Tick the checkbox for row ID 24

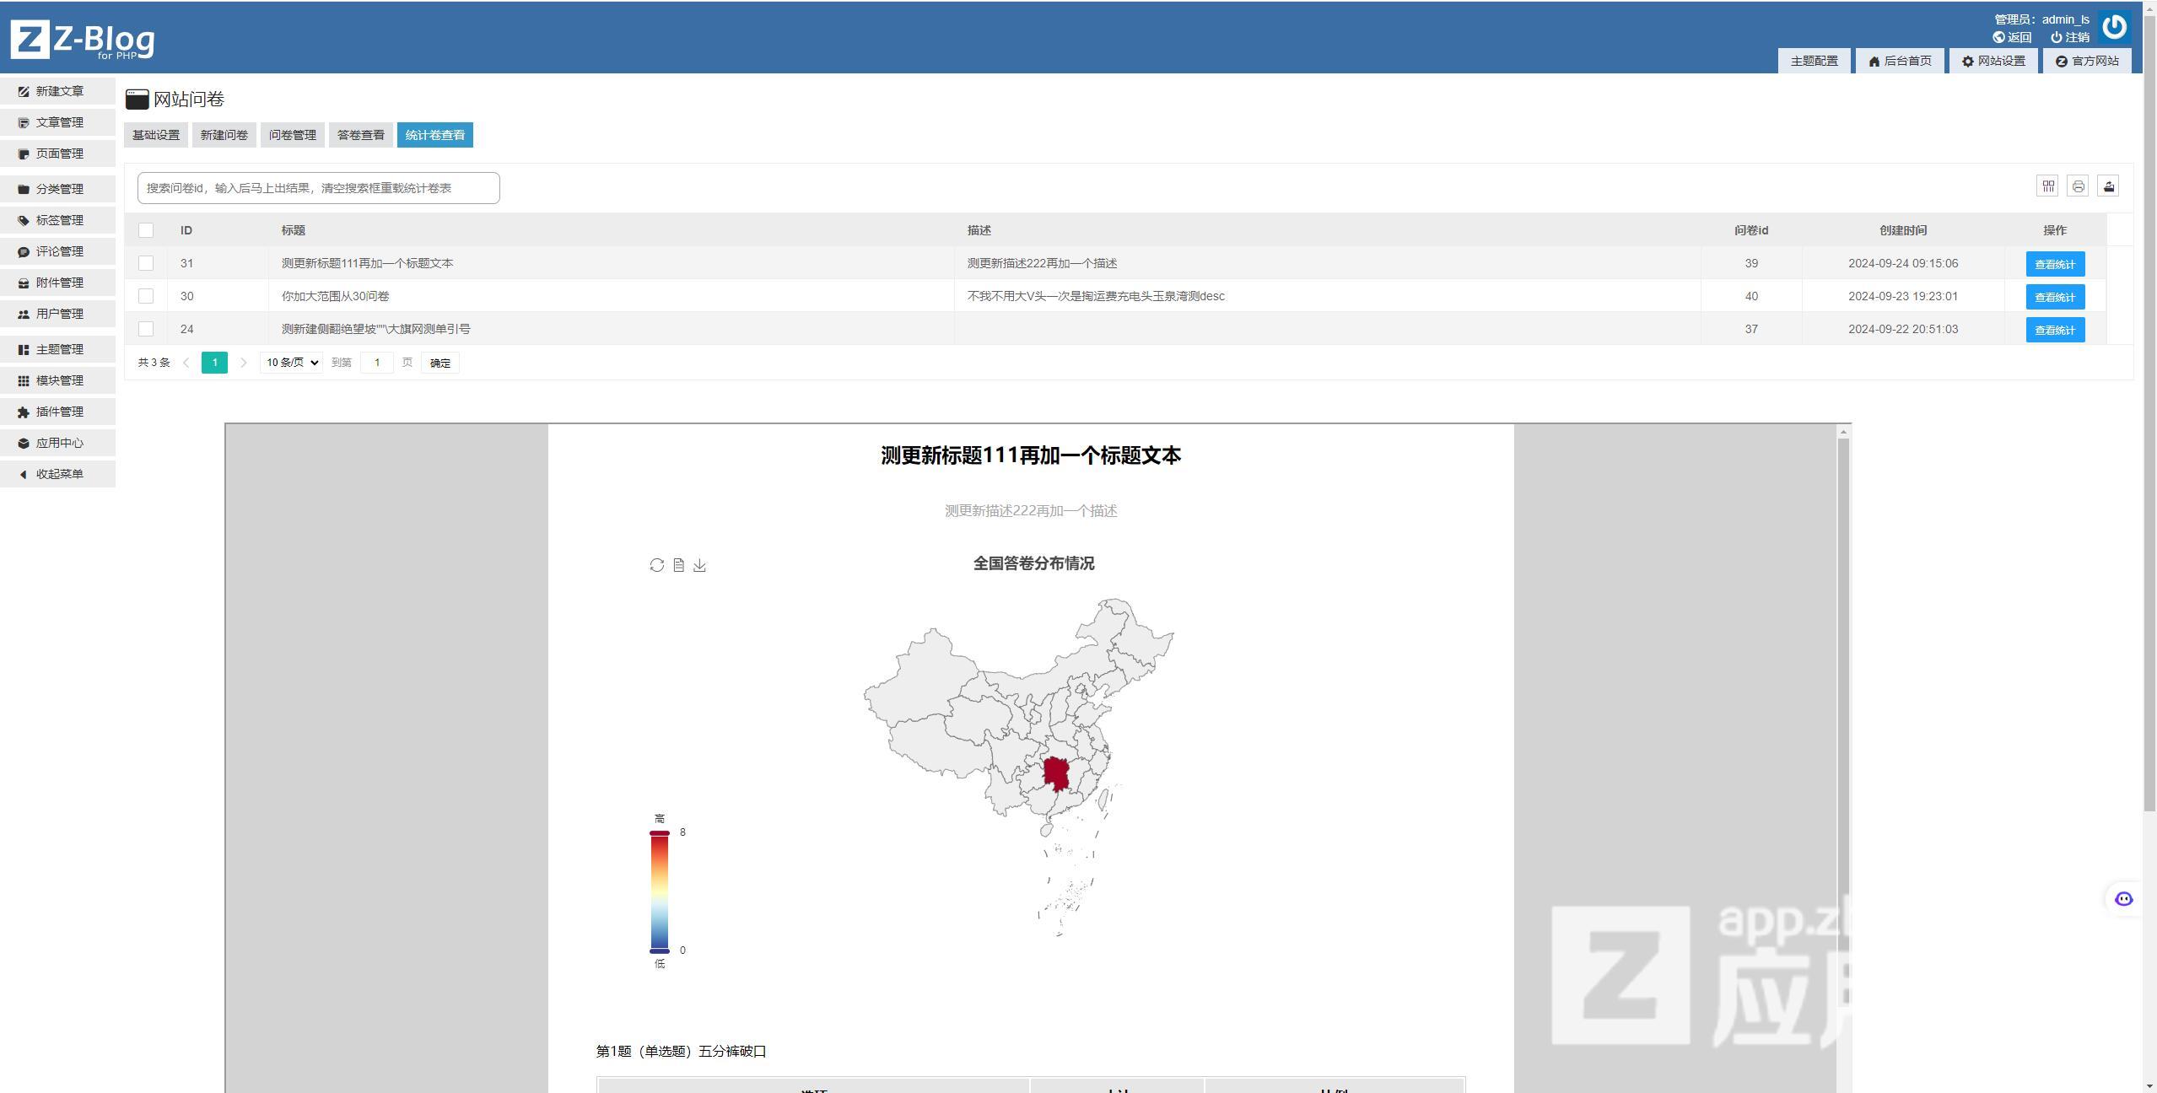[146, 329]
